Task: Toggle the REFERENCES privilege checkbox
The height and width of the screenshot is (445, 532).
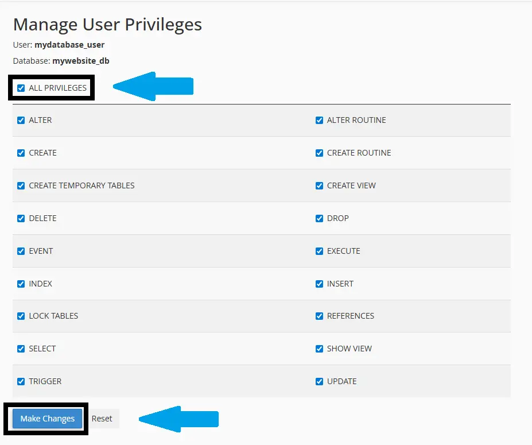Action: coord(319,316)
